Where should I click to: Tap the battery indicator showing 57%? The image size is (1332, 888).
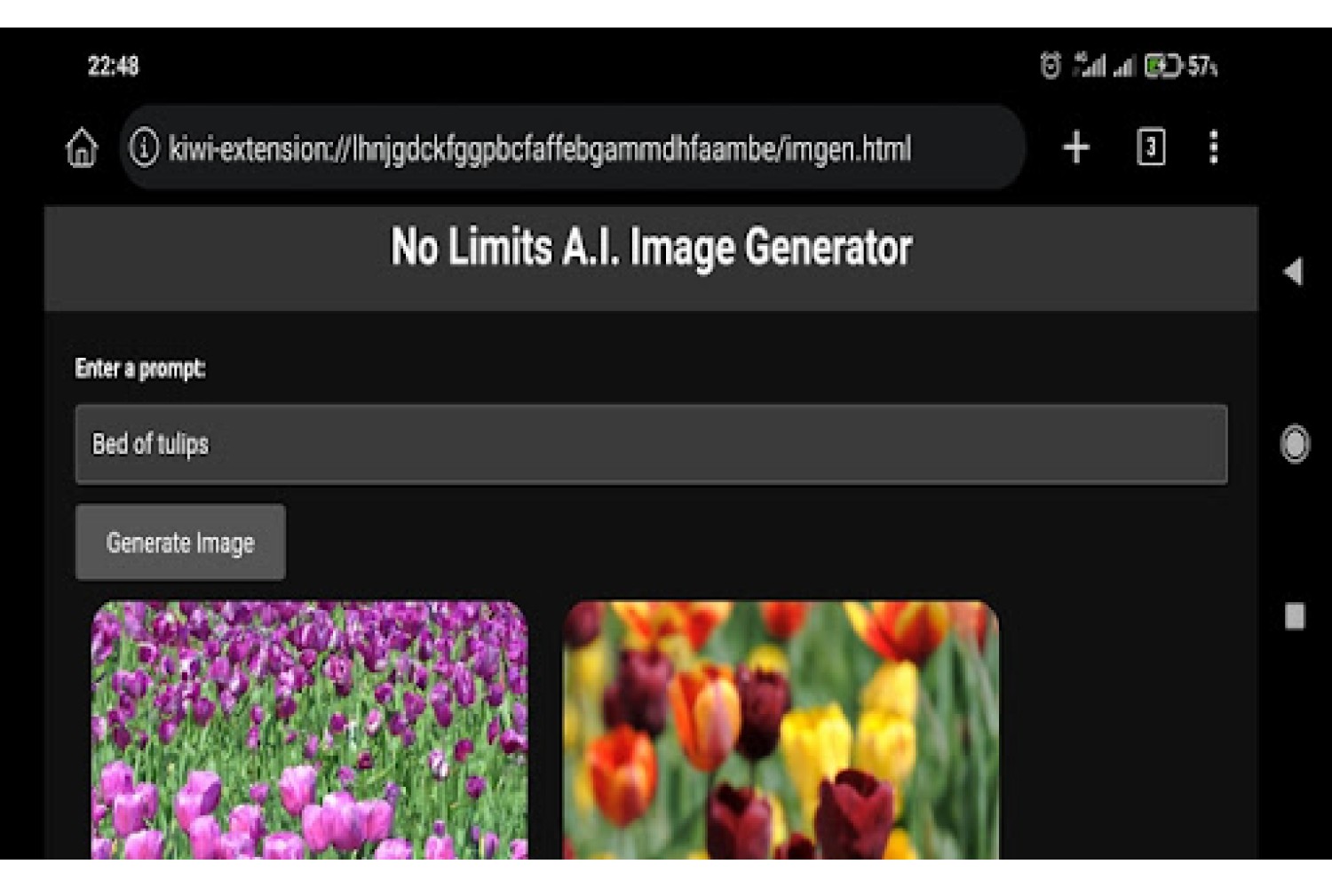tap(1180, 66)
